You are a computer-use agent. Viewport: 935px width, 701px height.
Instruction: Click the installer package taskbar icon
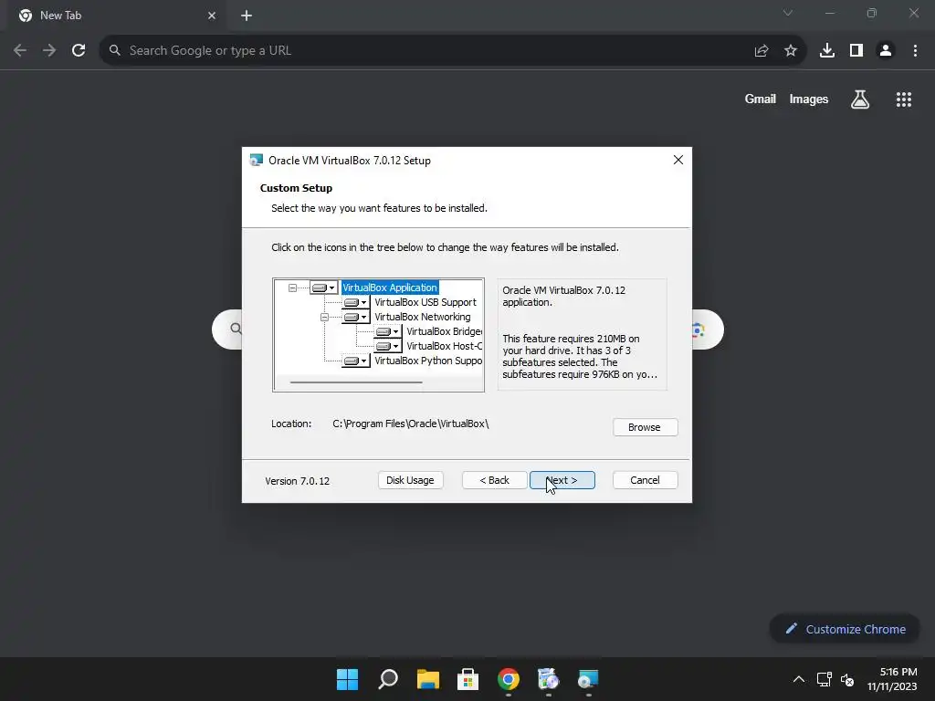(x=549, y=679)
